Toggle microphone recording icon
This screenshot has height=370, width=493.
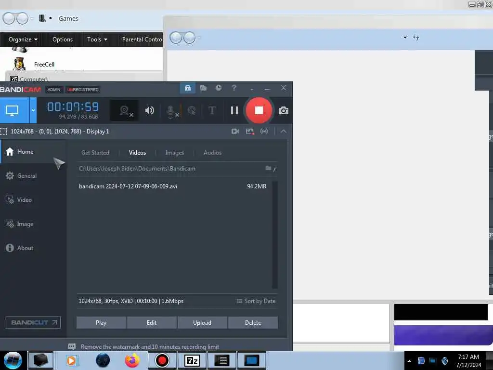click(x=171, y=111)
